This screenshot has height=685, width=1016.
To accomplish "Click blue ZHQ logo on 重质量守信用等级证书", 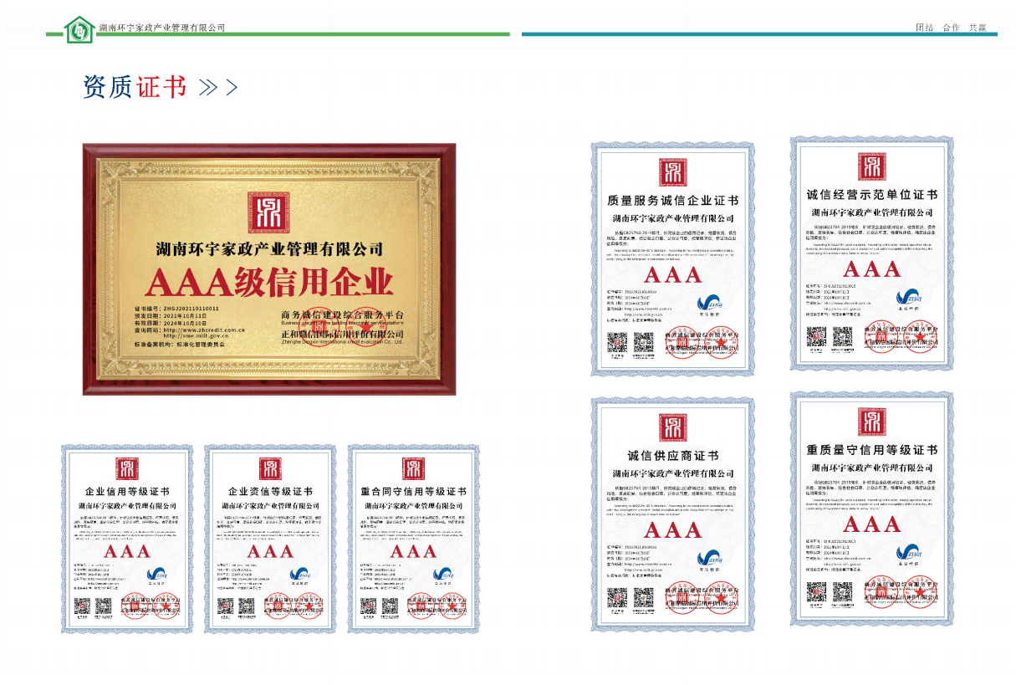I will pos(909,552).
